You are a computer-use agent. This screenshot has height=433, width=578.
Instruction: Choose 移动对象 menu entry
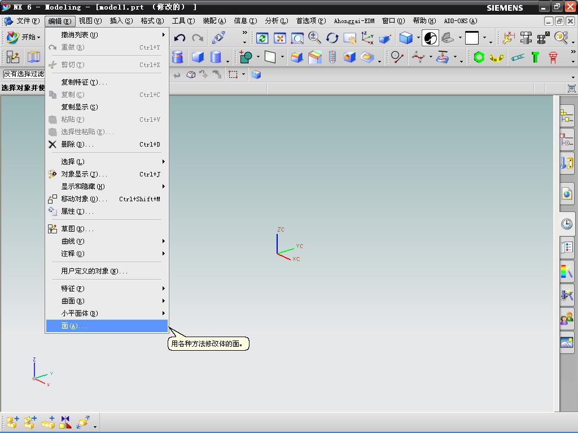point(107,199)
